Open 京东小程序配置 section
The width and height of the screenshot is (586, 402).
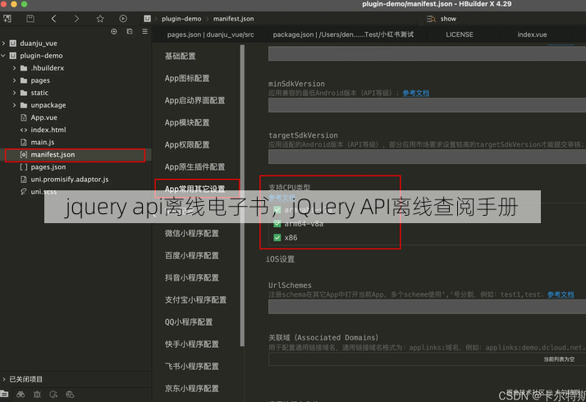(192, 389)
